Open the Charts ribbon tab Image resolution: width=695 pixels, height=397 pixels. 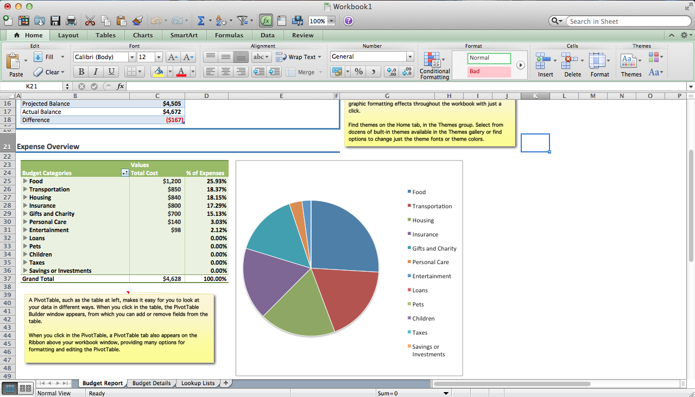(x=143, y=35)
